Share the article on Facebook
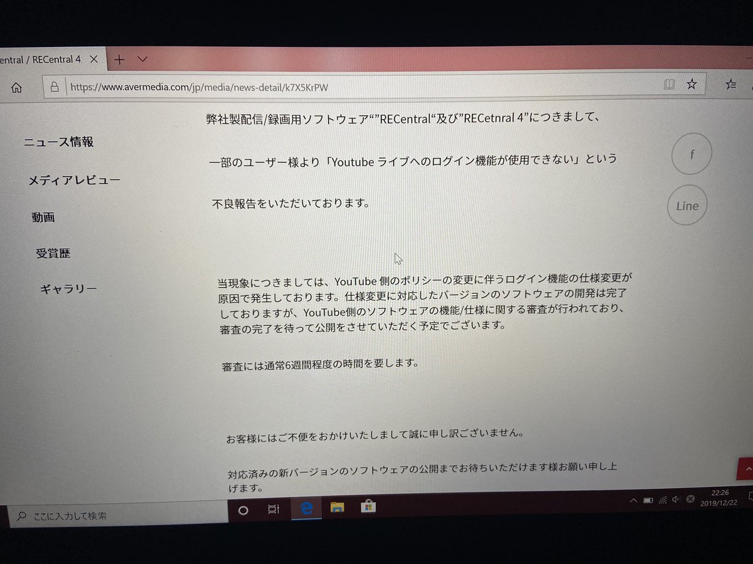The image size is (753, 564). (692, 154)
